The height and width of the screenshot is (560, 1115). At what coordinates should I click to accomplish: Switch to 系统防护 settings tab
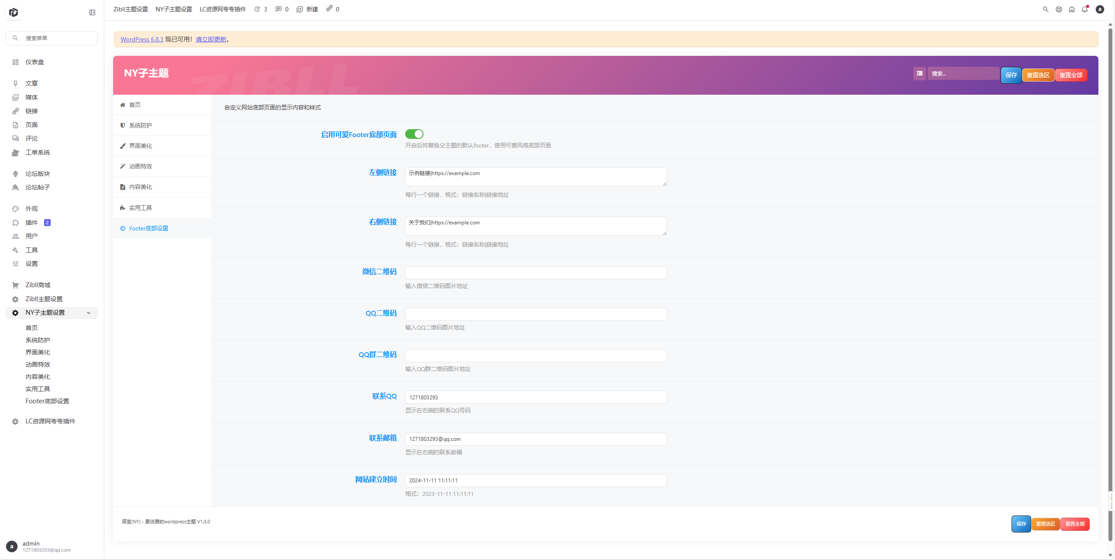tap(140, 125)
